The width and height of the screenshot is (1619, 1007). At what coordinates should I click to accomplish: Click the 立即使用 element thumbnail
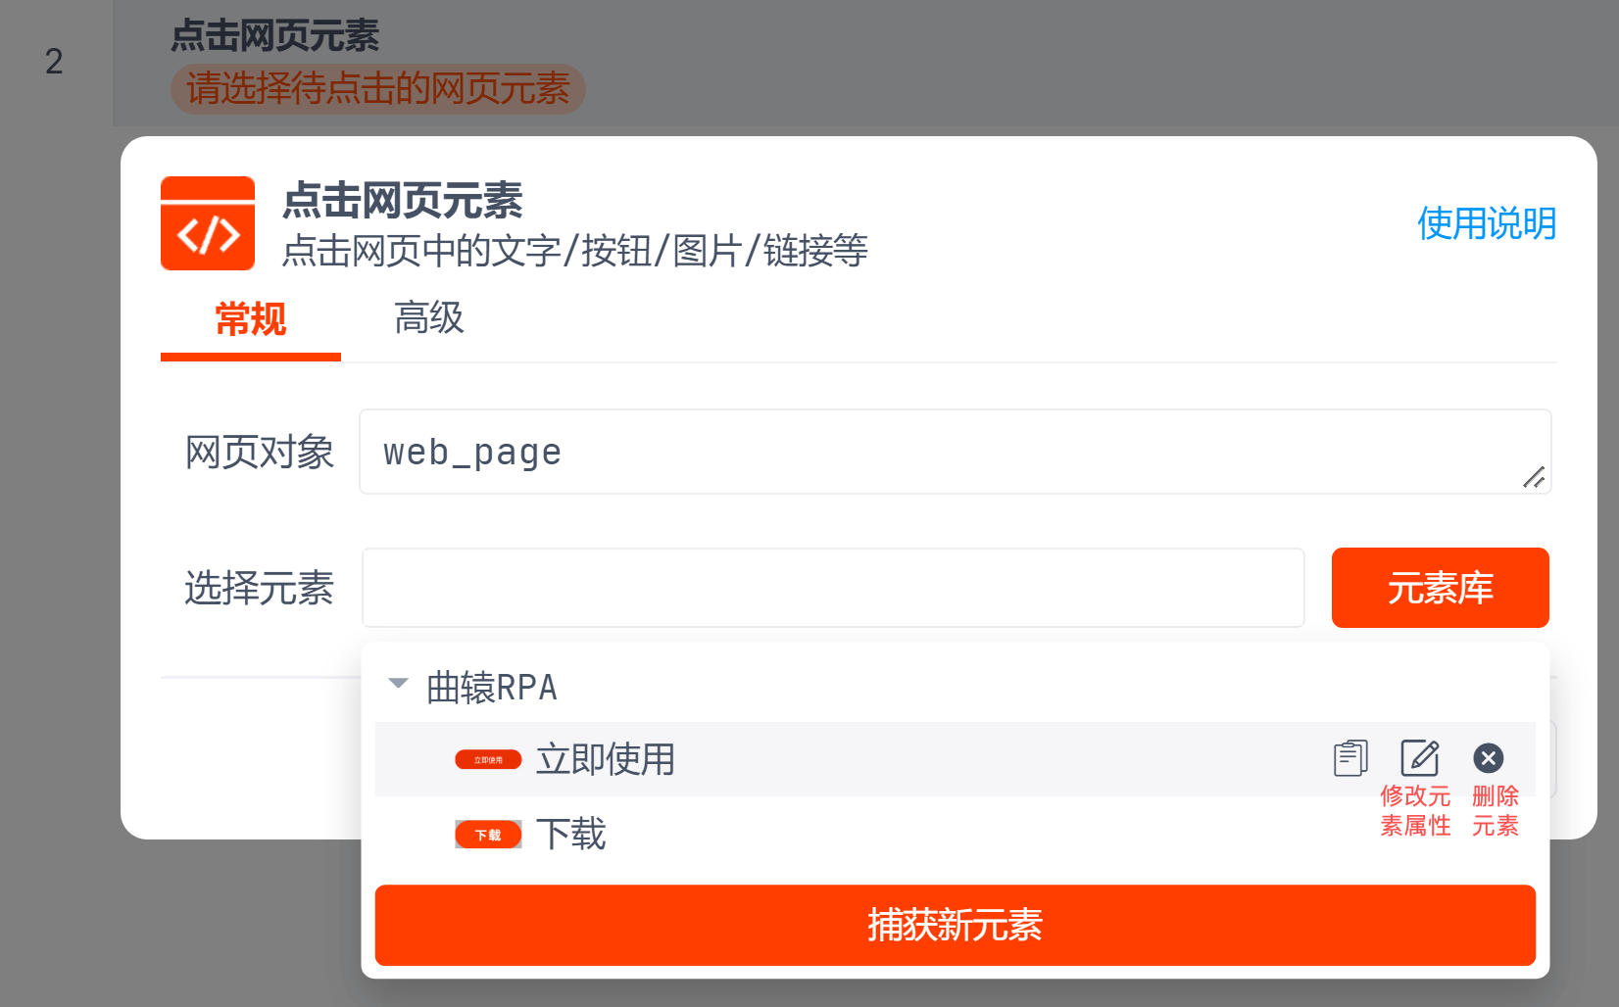tap(488, 760)
